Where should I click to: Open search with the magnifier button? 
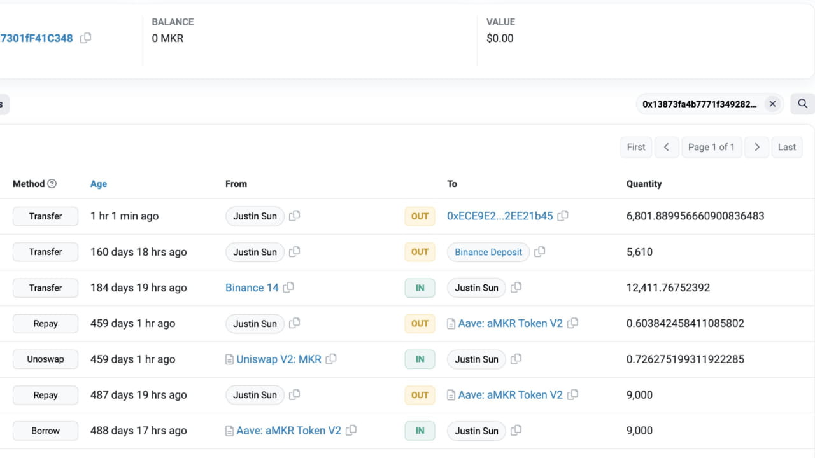click(x=802, y=104)
